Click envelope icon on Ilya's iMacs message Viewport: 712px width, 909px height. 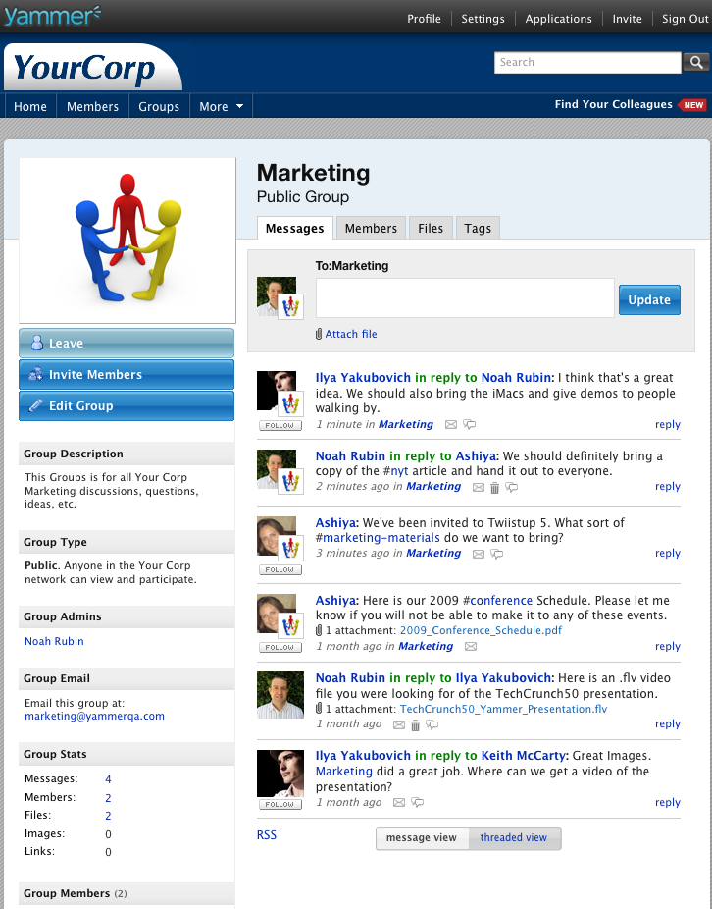[x=451, y=425]
